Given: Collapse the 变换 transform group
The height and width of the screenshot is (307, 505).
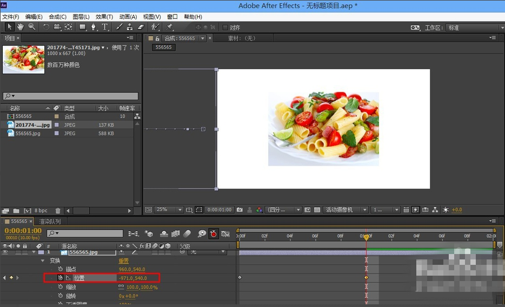Looking at the screenshot, I should tap(43, 261).
